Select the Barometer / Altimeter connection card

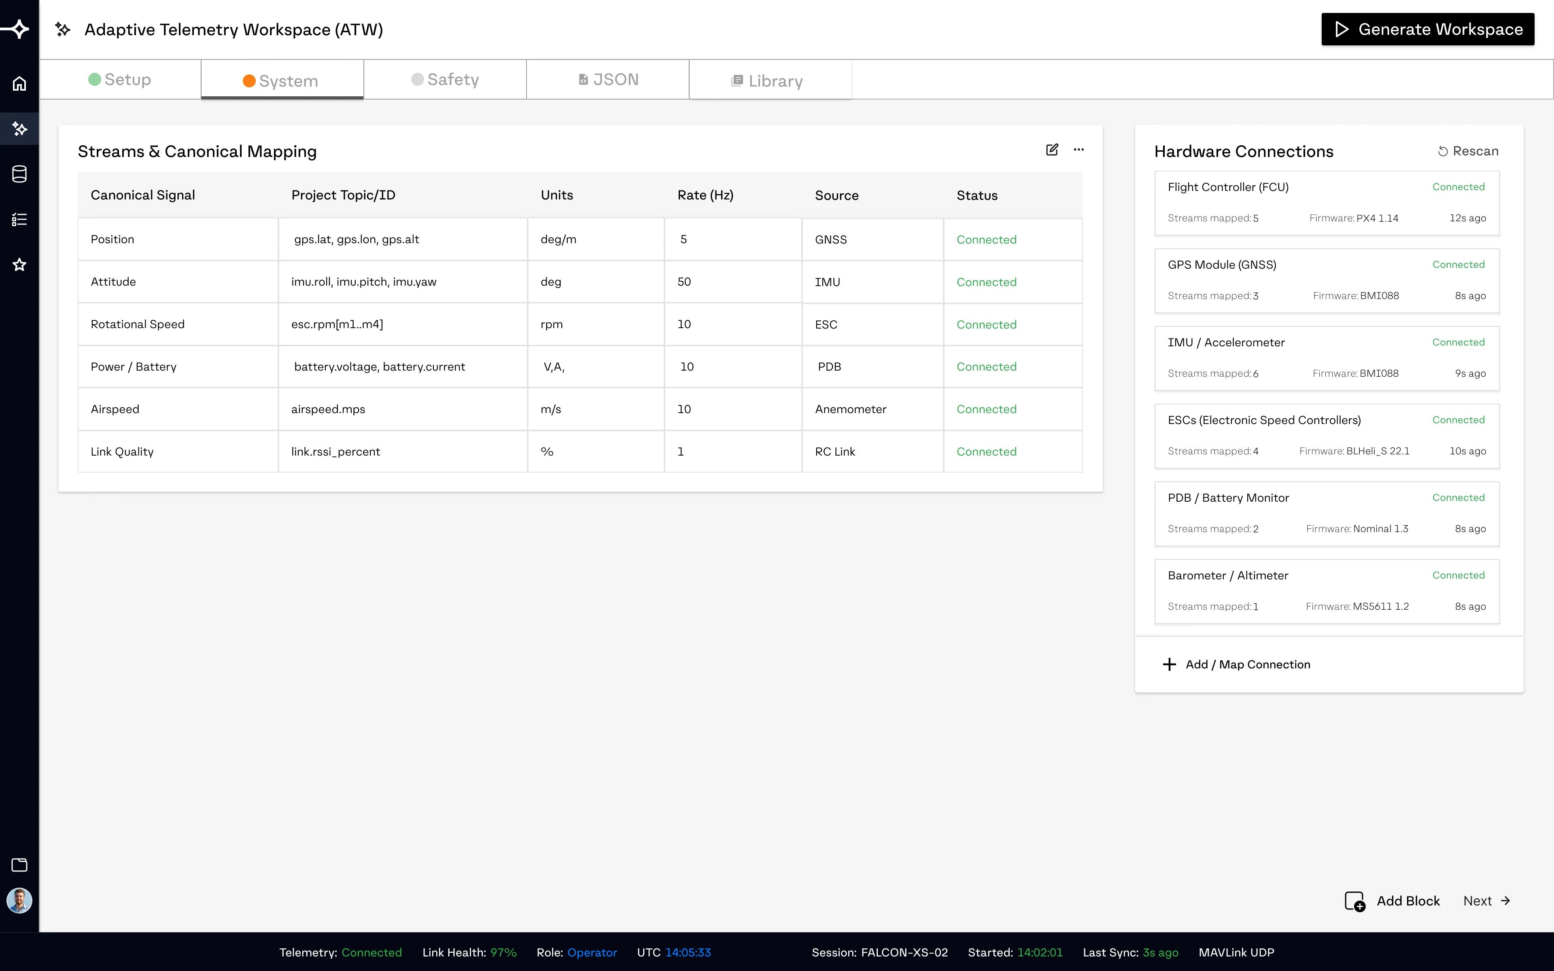pos(1327,592)
